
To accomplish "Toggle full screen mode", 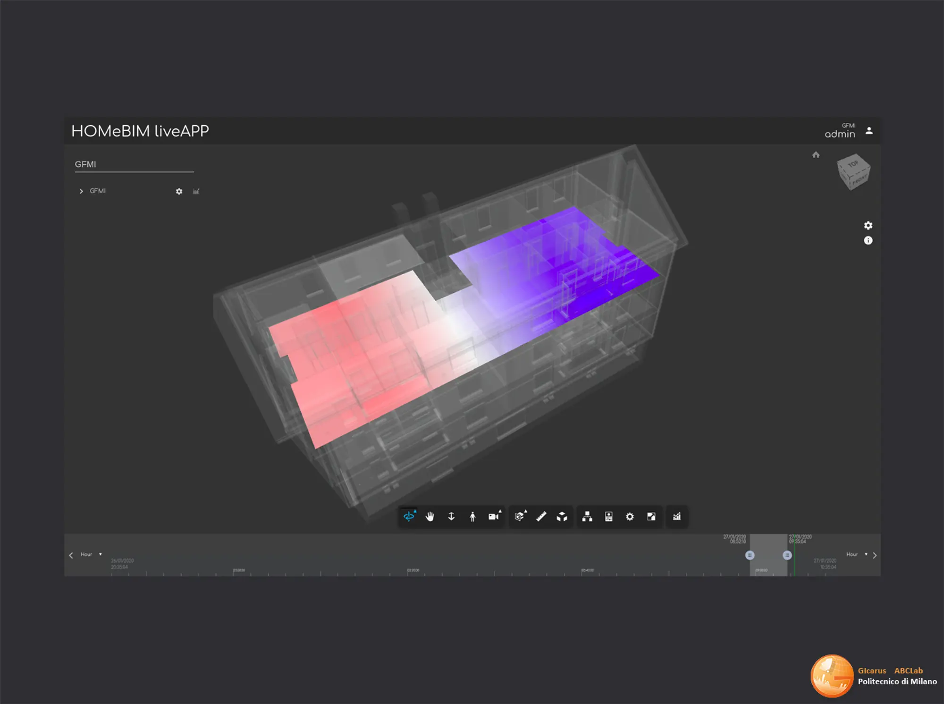I will pyautogui.click(x=651, y=517).
